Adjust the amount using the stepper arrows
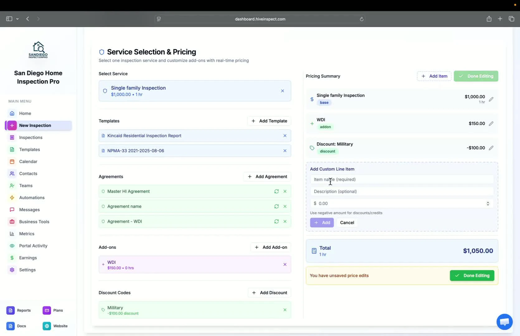This screenshot has height=336, width=520. click(x=488, y=203)
